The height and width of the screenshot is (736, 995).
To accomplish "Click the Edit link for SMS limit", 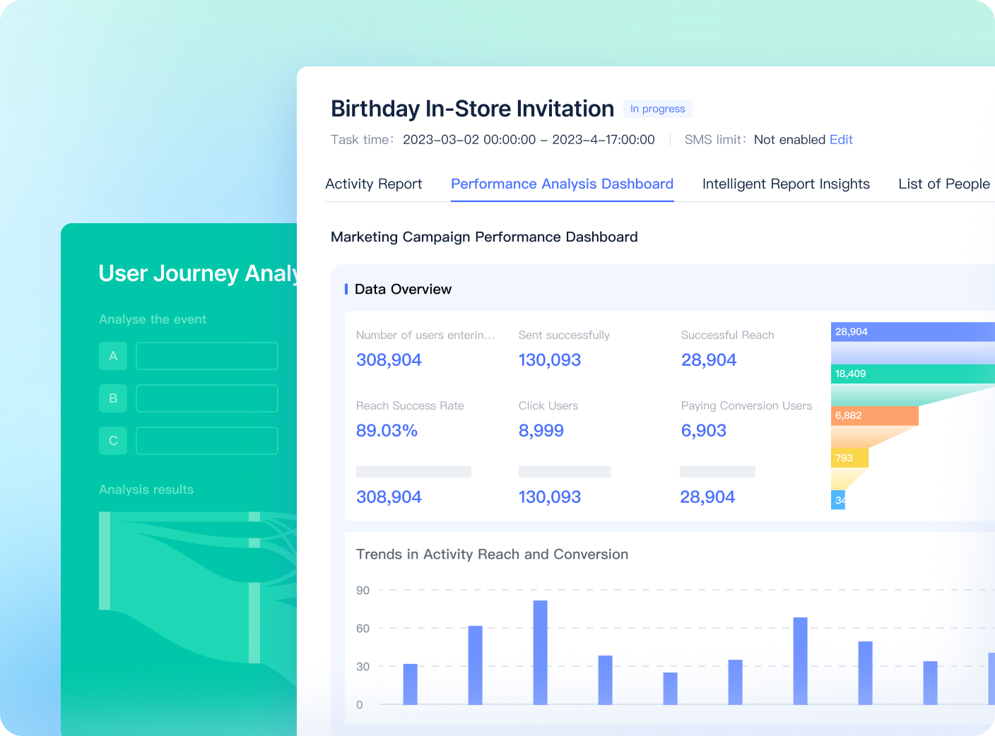I will tap(841, 140).
